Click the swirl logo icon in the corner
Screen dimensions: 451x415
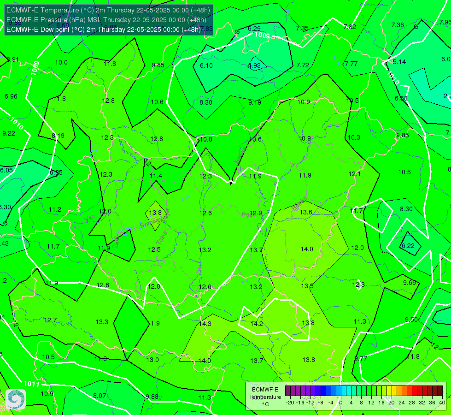[x=16, y=399]
